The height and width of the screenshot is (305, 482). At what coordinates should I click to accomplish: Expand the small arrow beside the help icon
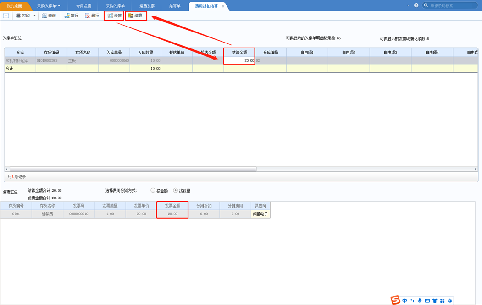pos(408,5)
